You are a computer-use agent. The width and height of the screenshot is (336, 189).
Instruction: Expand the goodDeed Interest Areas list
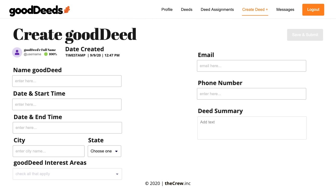click(67, 174)
